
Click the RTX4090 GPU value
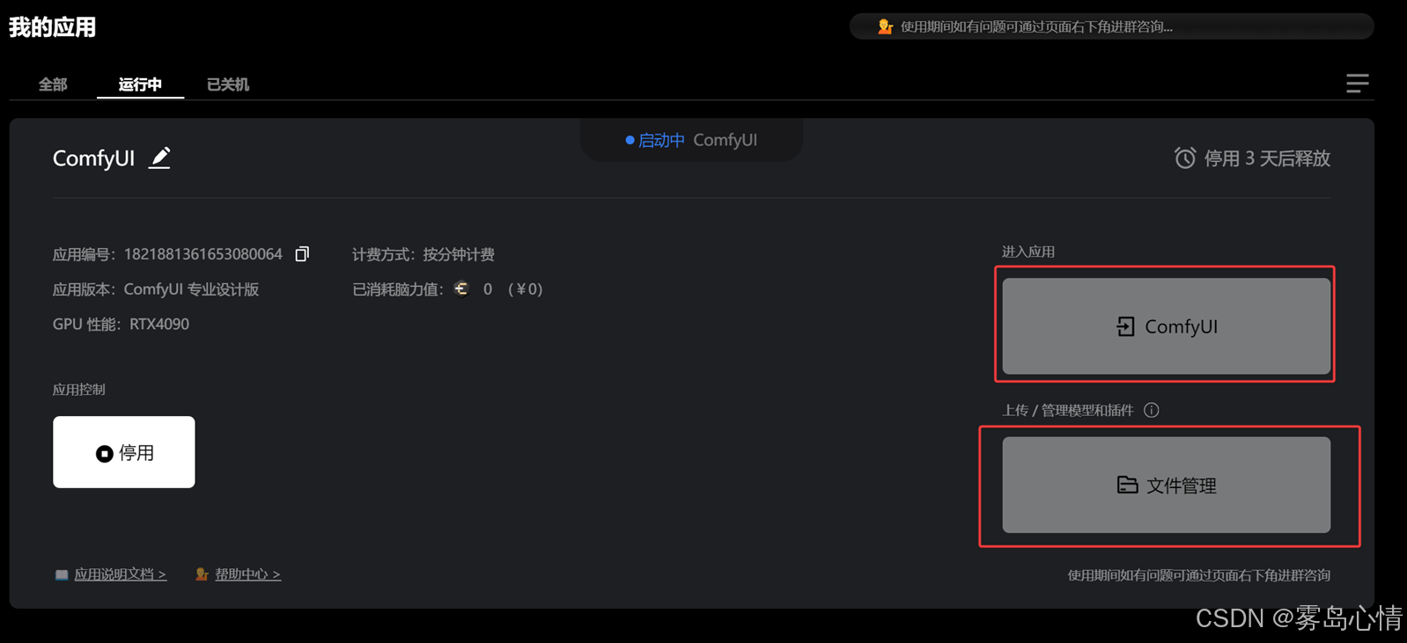tap(159, 324)
